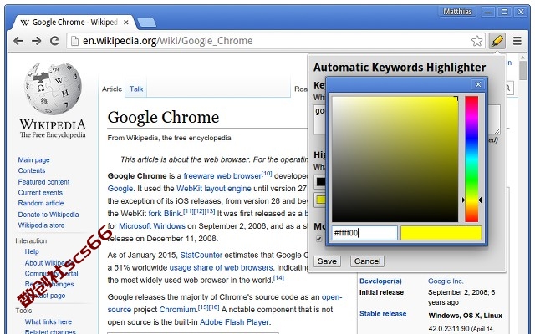Viewport: 535px width, 334px height.
Task: Bookmark page with the star icon
Action: click(x=476, y=41)
